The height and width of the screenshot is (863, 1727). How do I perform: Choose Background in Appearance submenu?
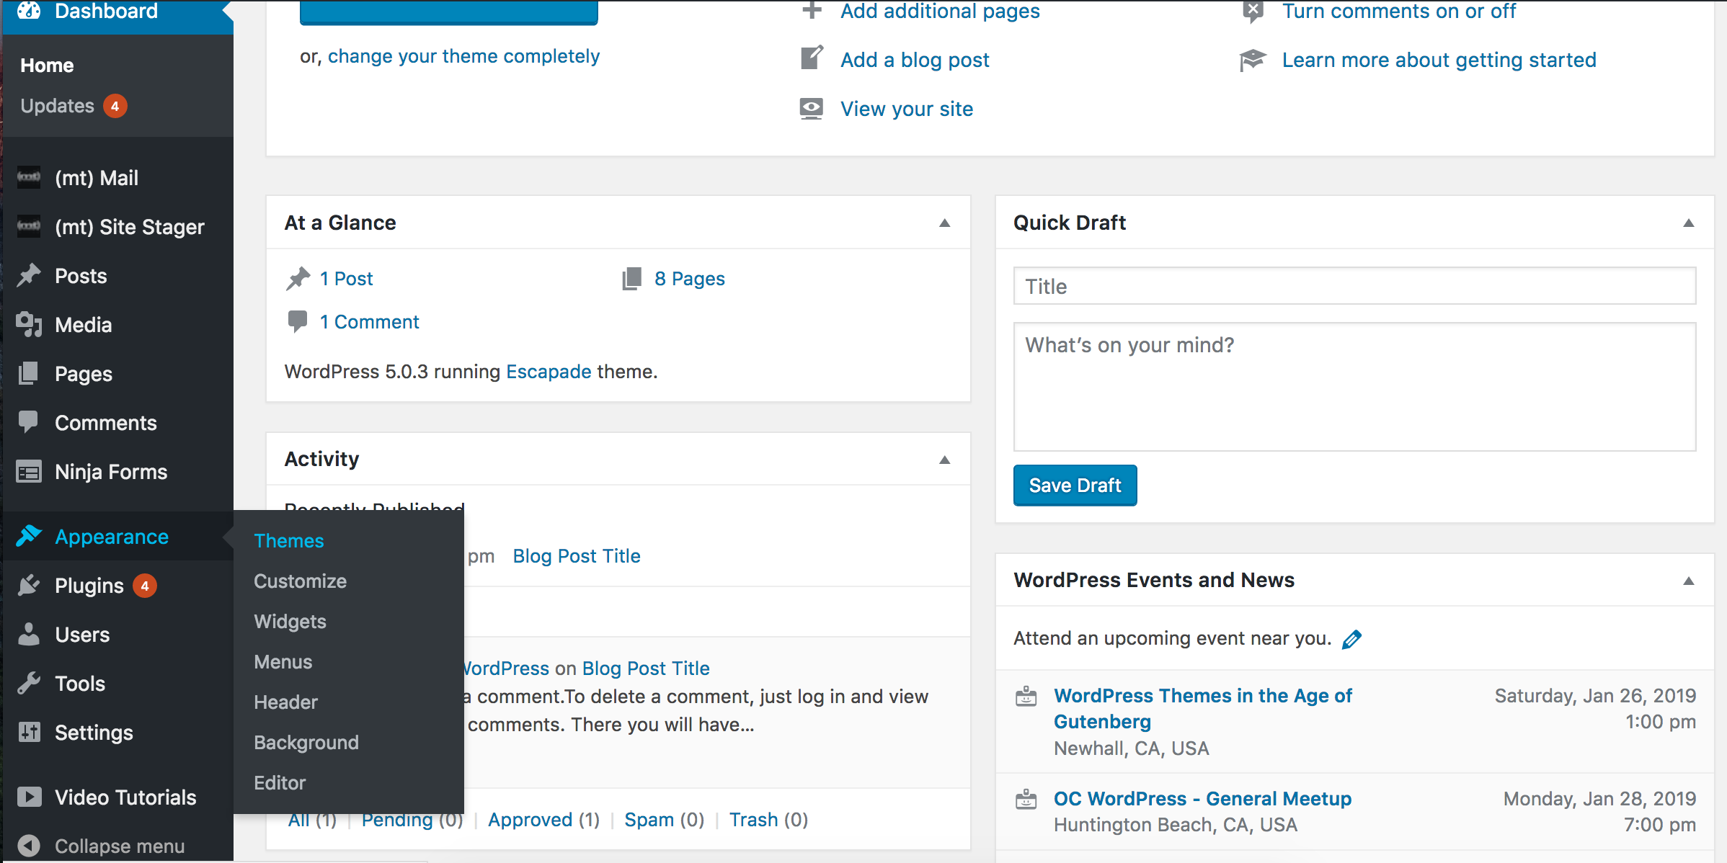click(306, 742)
